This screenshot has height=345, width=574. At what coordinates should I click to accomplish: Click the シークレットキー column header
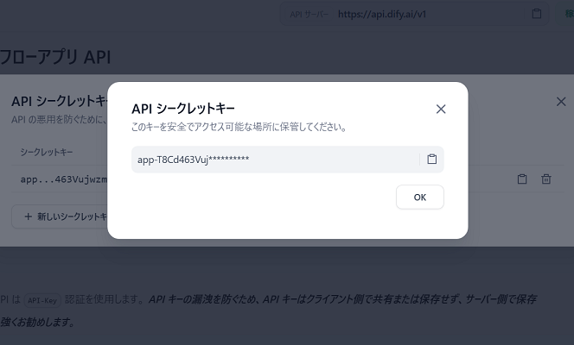pyautogui.click(x=47, y=152)
